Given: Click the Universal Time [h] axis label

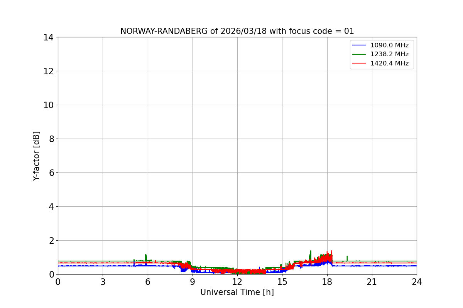Looking at the screenshot, I should point(237,292).
